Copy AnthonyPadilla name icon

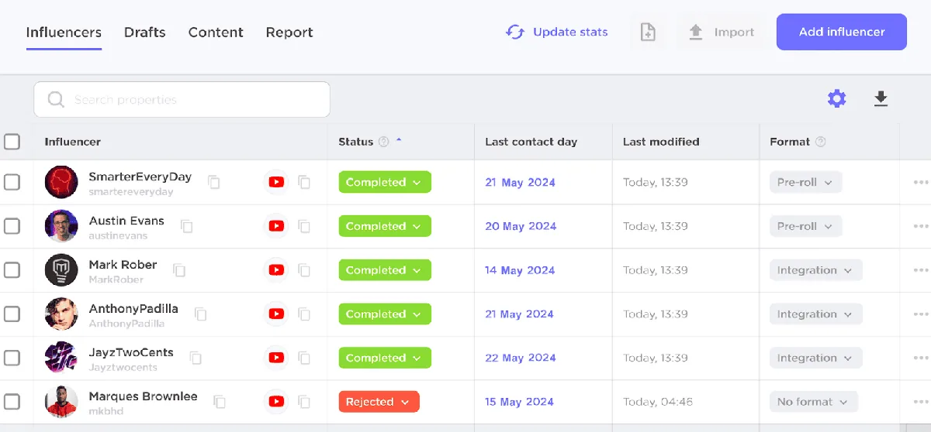point(201,314)
